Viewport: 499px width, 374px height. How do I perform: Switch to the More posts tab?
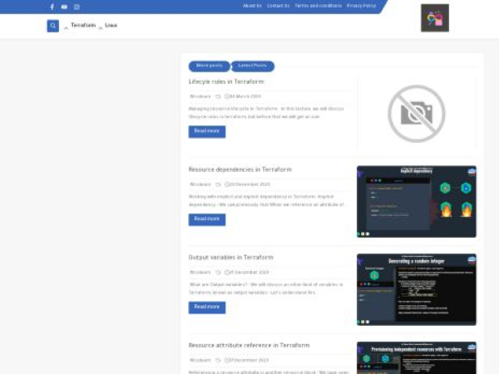[209, 66]
